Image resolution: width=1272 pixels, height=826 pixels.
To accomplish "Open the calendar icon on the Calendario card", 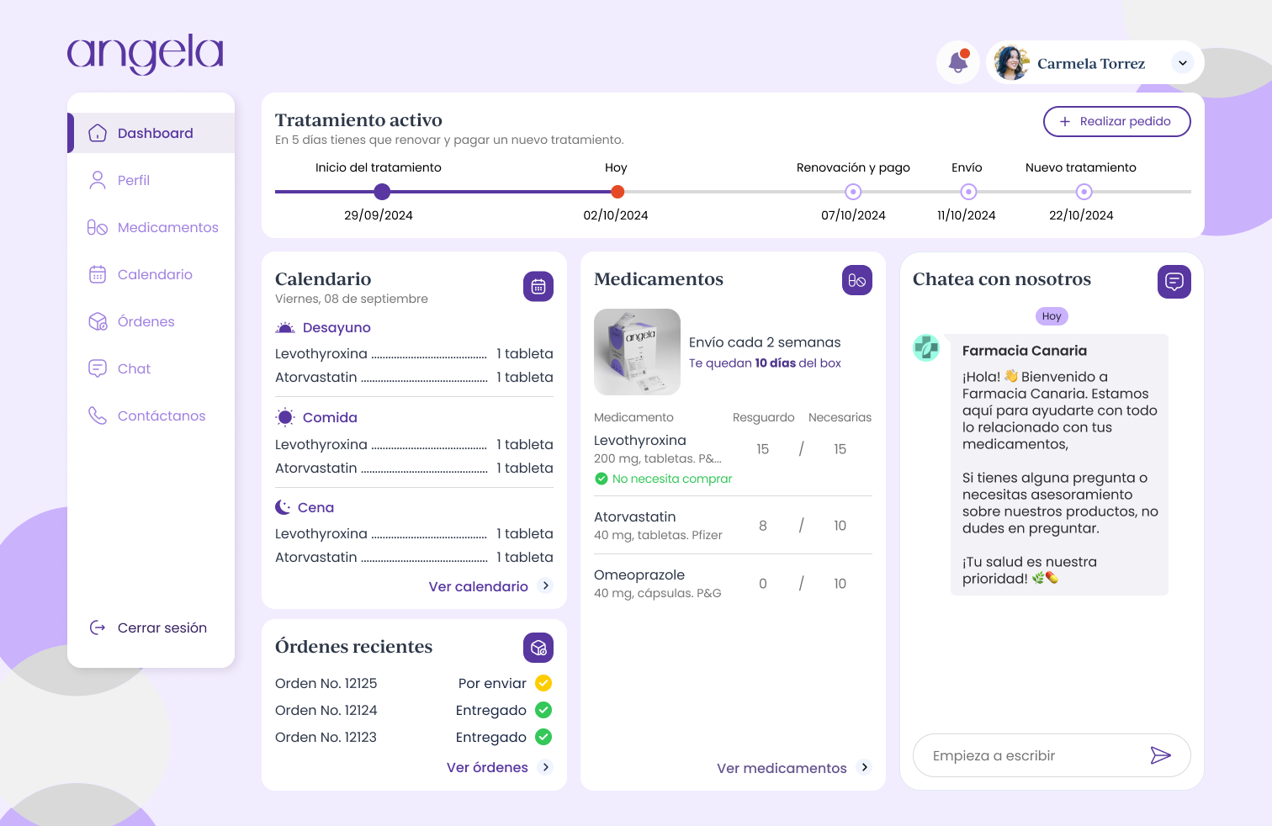I will [538, 286].
